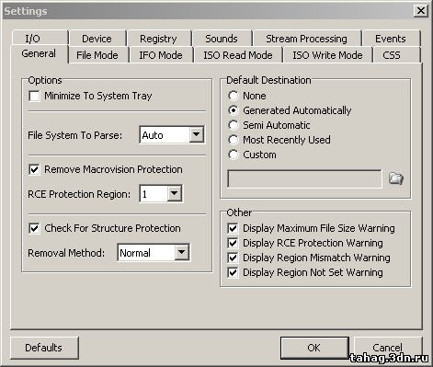The width and height of the screenshot is (433, 367).
Task: Confirm settings with OK button
Action: 314,348
